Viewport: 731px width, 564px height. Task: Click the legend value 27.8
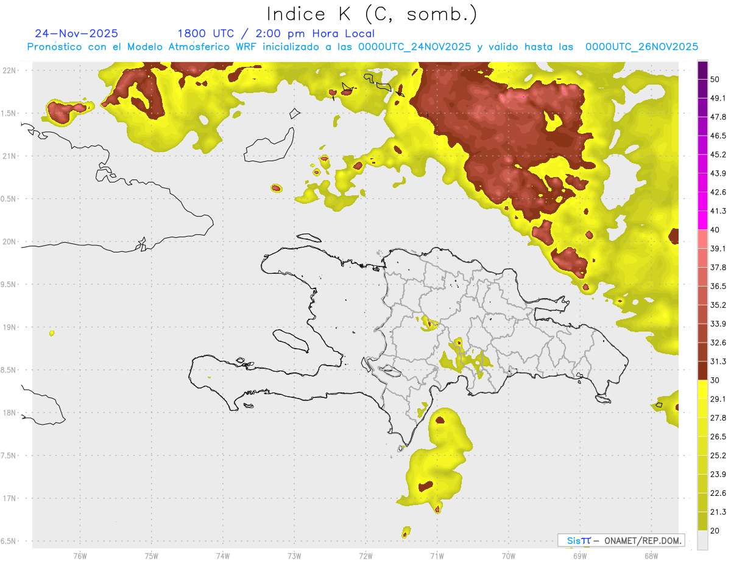719,417
